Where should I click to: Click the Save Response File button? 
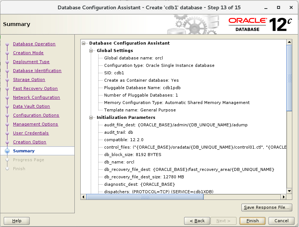coord(267,207)
